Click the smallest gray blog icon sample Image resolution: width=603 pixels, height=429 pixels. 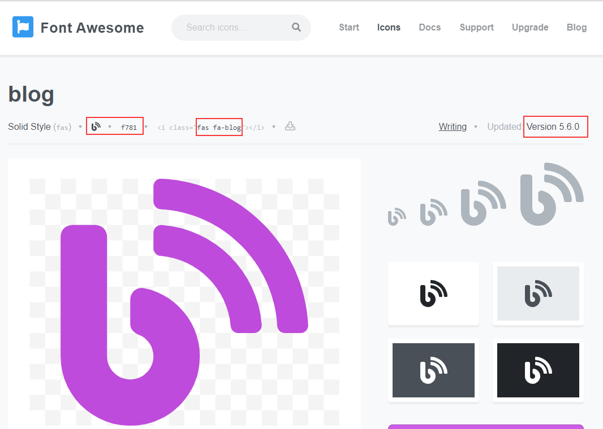pyautogui.click(x=397, y=217)
